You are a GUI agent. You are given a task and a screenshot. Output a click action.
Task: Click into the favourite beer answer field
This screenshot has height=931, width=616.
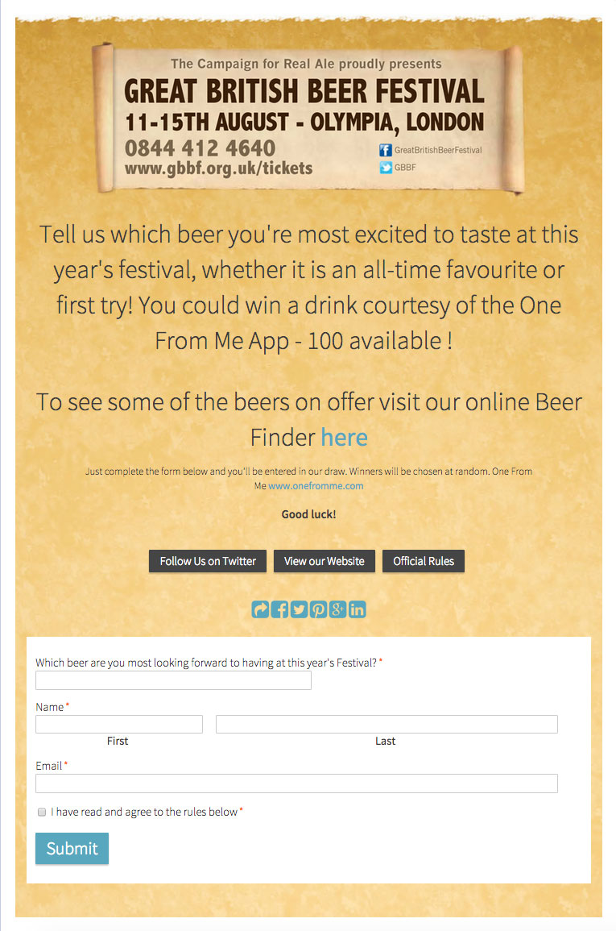173,680
